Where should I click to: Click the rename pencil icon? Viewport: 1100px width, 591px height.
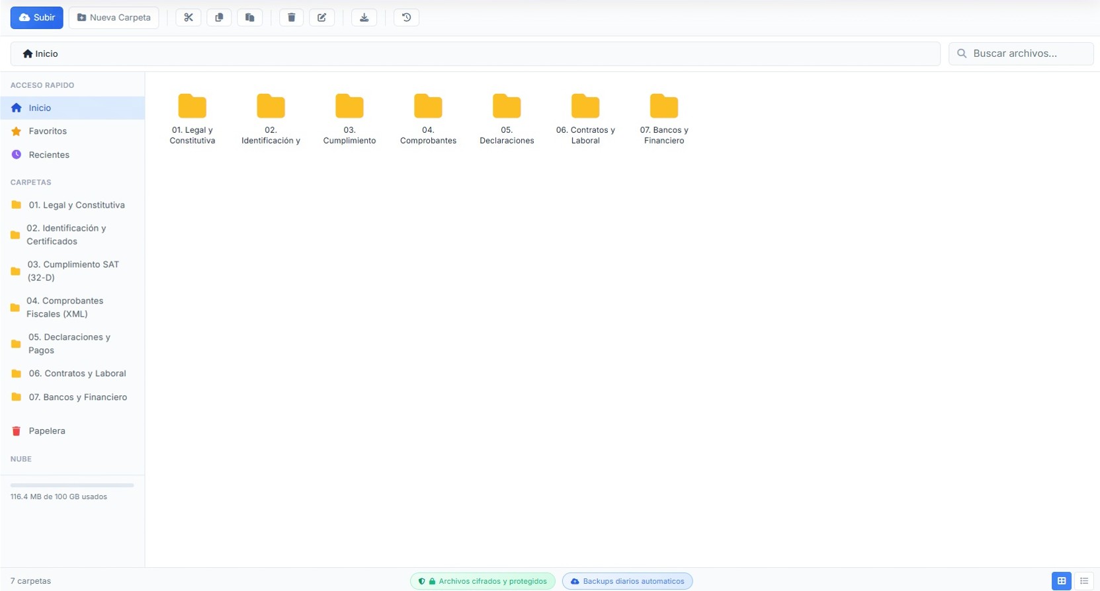point(322,18)
